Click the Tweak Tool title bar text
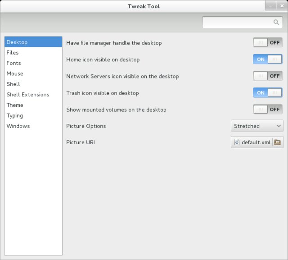Image resolution: width=288 pixels, height=260 pixels. tap(144, 6)
